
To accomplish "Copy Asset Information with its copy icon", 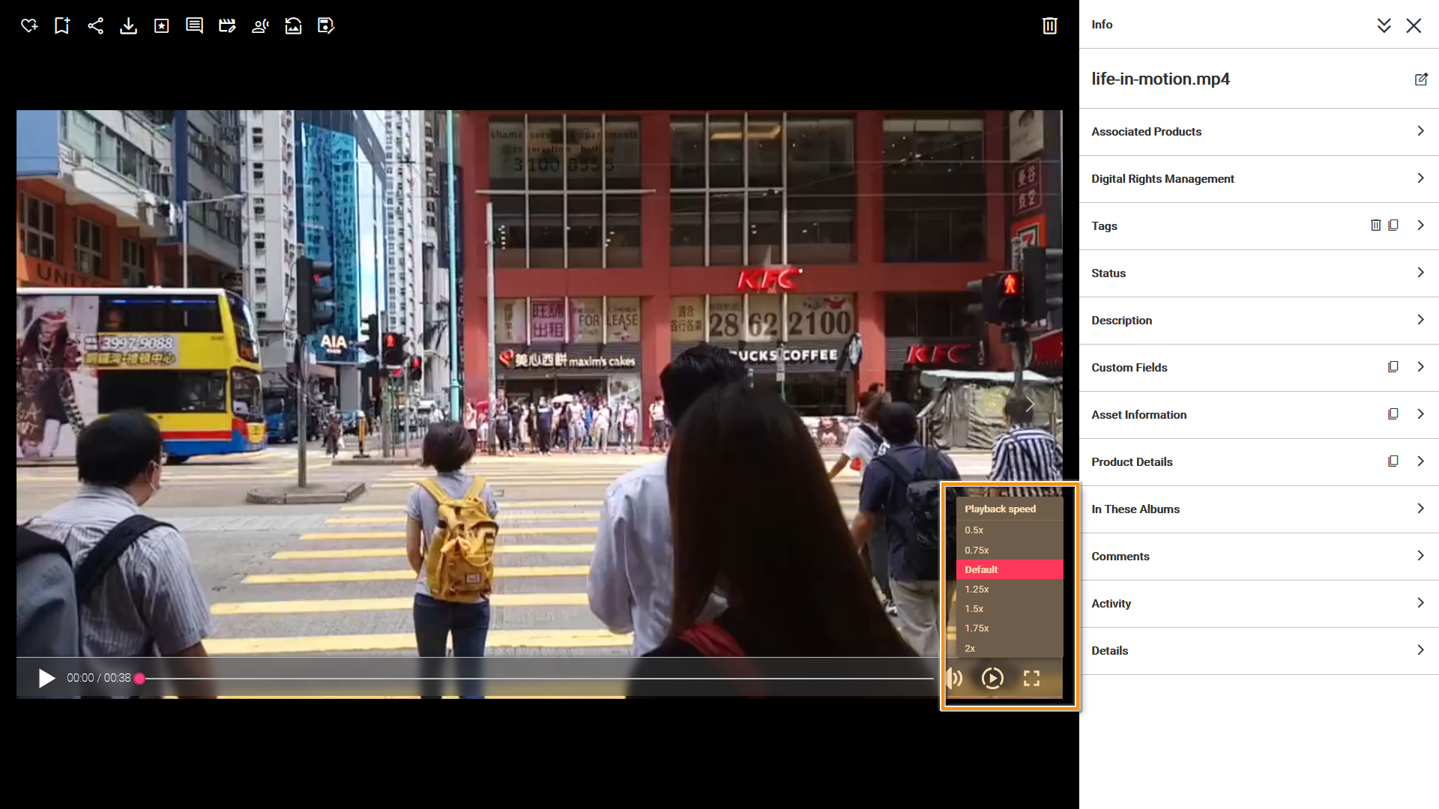I will pyautogui.click(x=1393, y=413).
